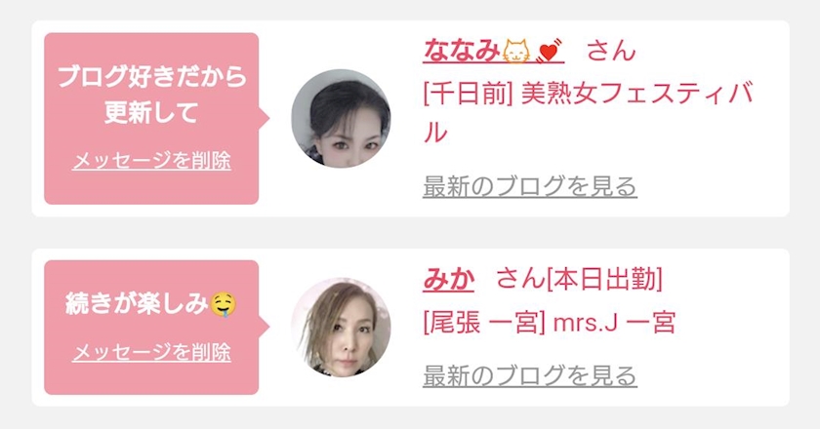This screenshot has width=820, height=429.
Task: Open the ななみ profile name link
Action: coord(493,51)
